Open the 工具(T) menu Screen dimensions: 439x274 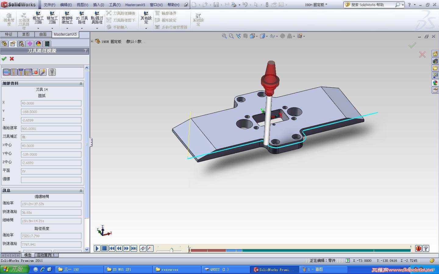pos(115,5)
